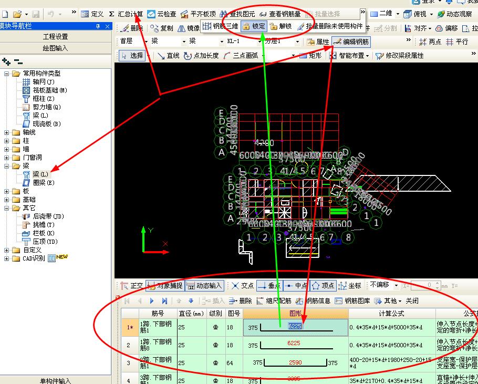Click 复制 copy tool
This screenshot has width=478, height=384.
click(162, 28)
